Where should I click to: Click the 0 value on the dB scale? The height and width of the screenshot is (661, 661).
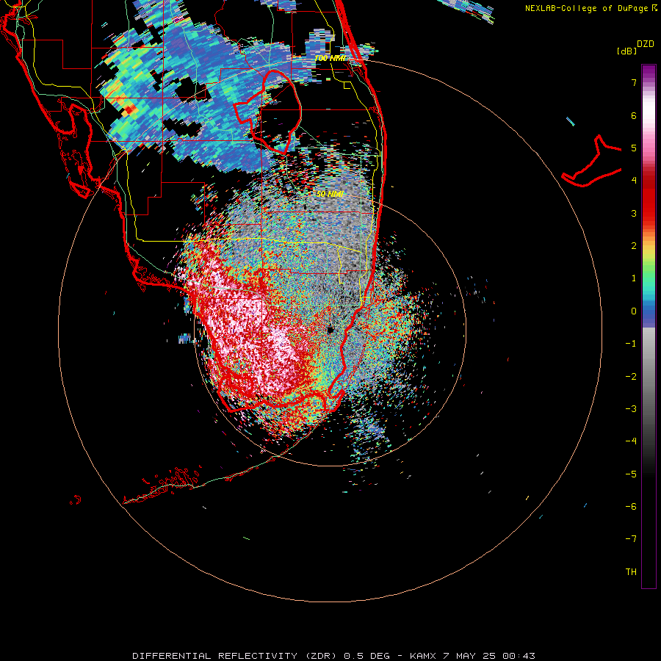[x=634, y=311]
